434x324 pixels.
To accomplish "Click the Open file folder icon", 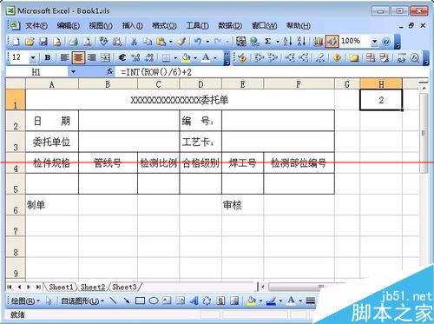I will click(30, 42).
